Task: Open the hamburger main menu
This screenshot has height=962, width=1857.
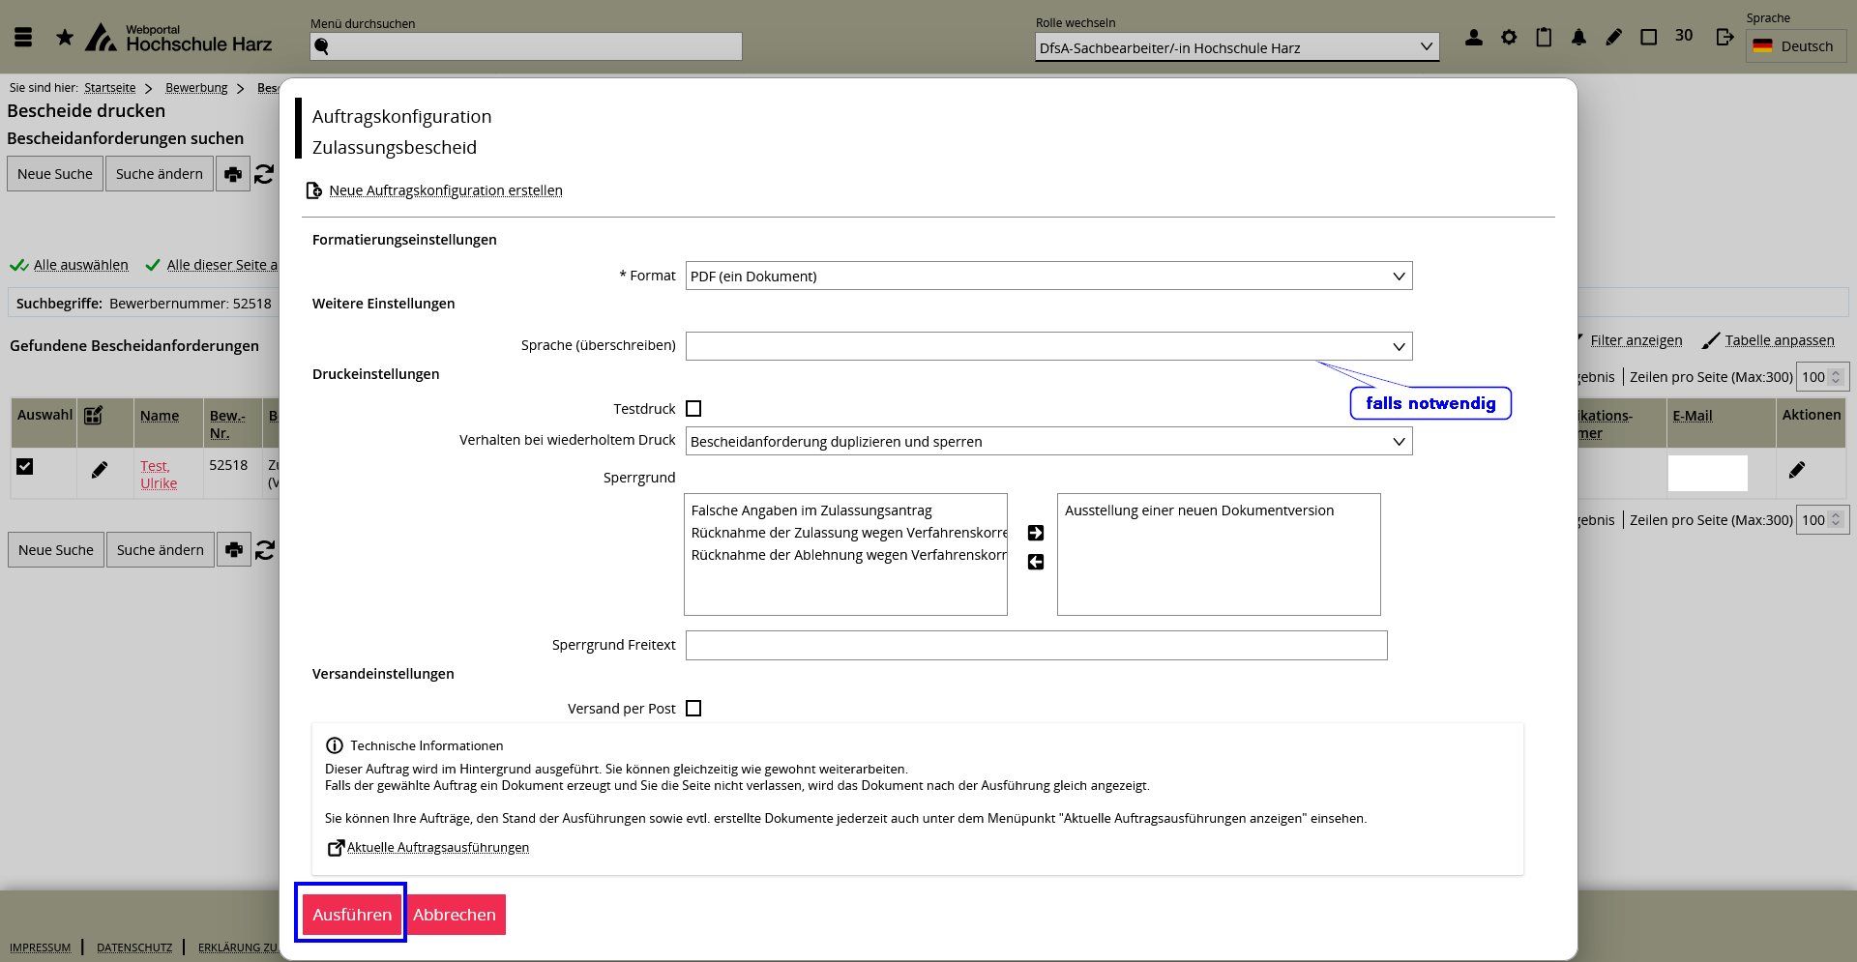Action: coord(23,38)
